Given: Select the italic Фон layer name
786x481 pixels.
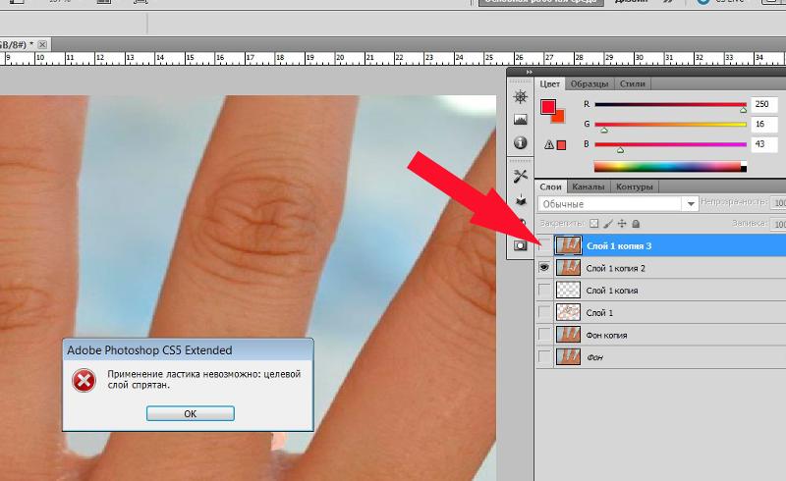Looking at the screenshot, I should 594,357.
